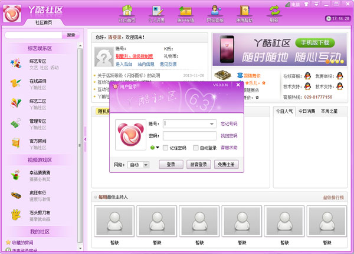Open the 意见反馈 link
The height and width of the screenshot is (254, 354).
(x=168, y=64)
